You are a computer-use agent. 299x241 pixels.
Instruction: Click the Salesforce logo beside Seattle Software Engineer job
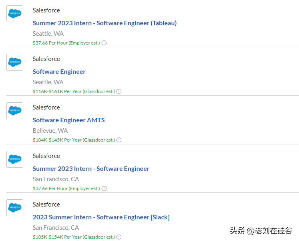(x=15, y=62)
